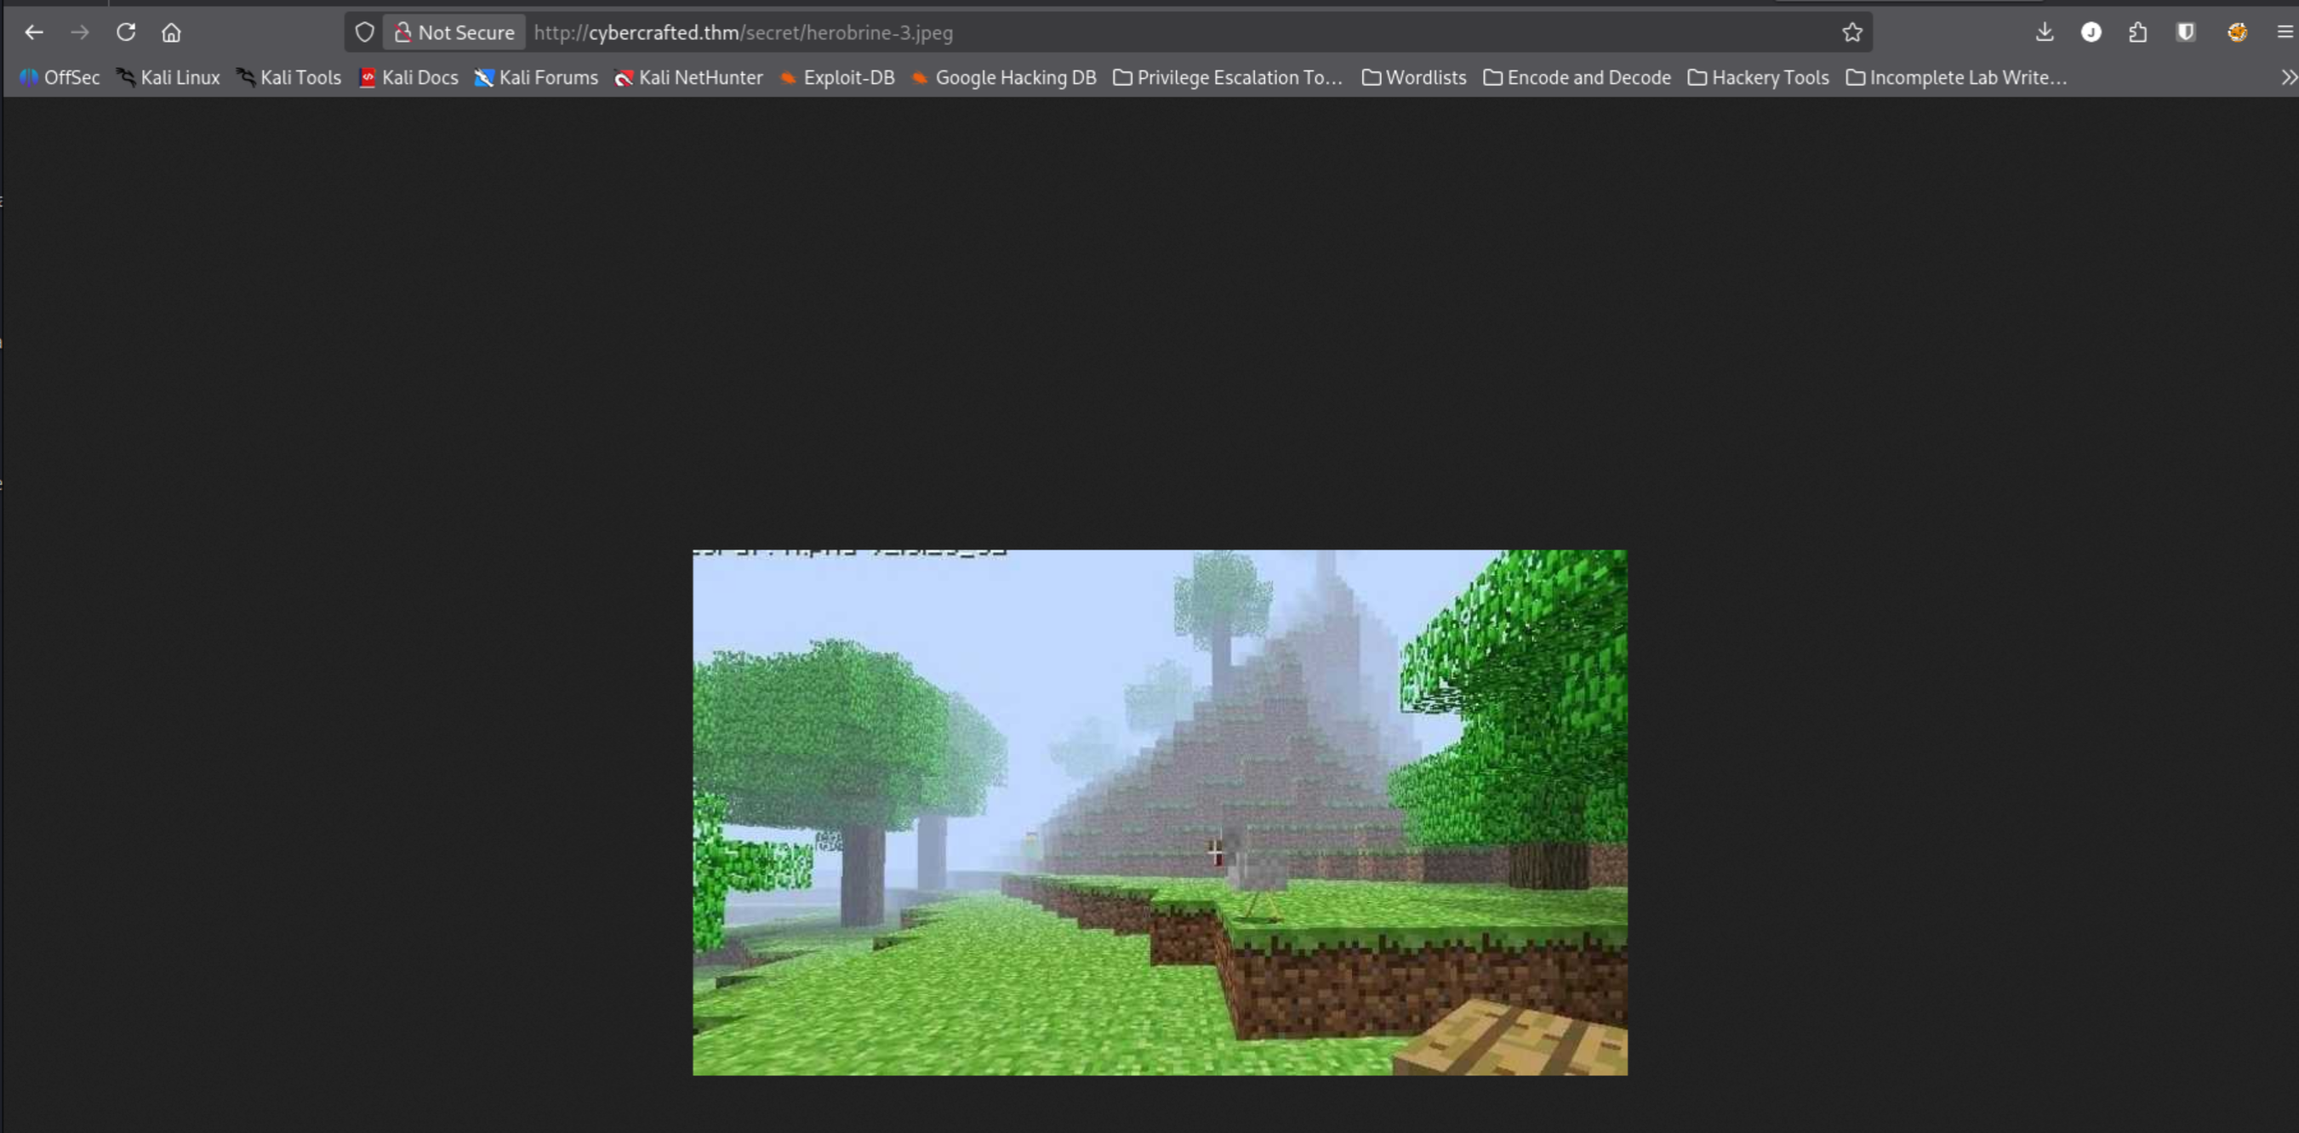The height and width of the screenshot is (1133, 2299).
Task: Reload the current page
Action: click(126, 32)
